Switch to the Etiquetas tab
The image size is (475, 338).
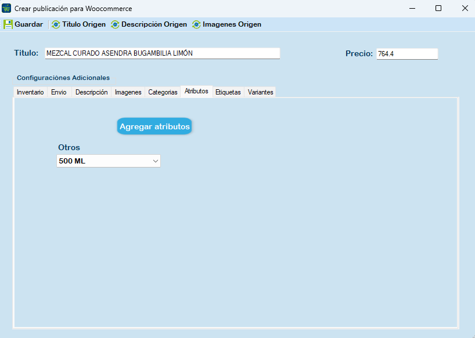point(228,92)
